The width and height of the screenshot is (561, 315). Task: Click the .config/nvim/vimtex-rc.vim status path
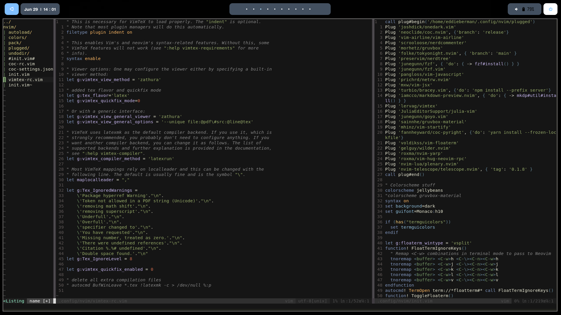tap(93, 301)
